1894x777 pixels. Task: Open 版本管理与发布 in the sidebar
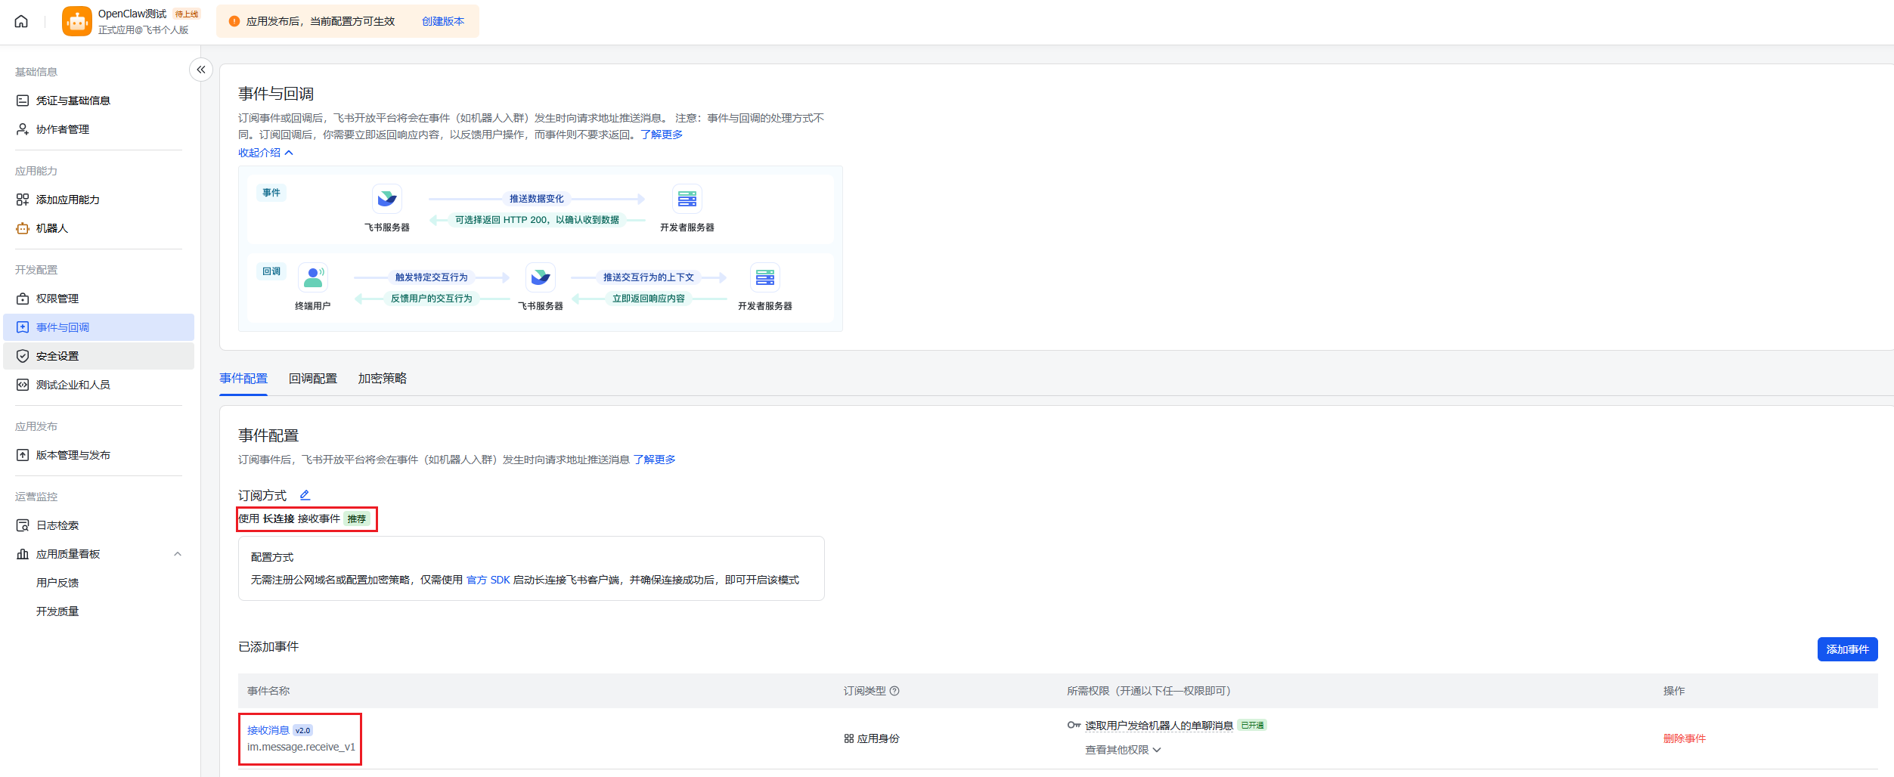[x=73, y=455]
